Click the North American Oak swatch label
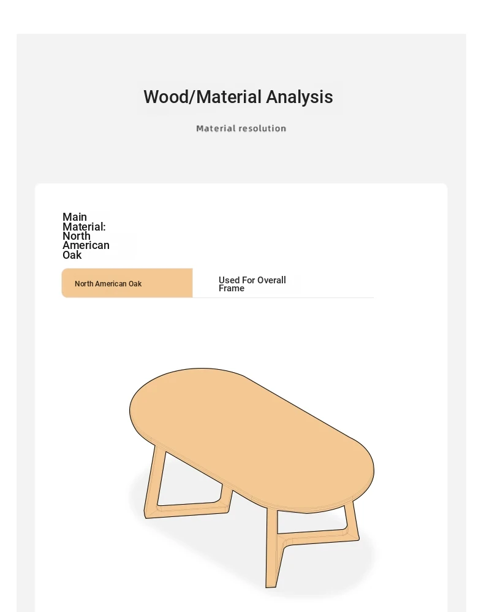Screen dimensions: 484x612 pyautogui.click(x=108, y=284)
